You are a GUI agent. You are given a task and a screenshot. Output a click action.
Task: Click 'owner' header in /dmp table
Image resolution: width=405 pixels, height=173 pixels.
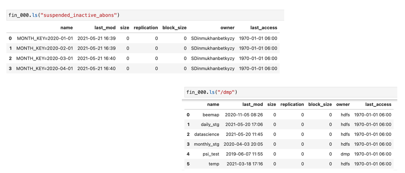[343, 104]
